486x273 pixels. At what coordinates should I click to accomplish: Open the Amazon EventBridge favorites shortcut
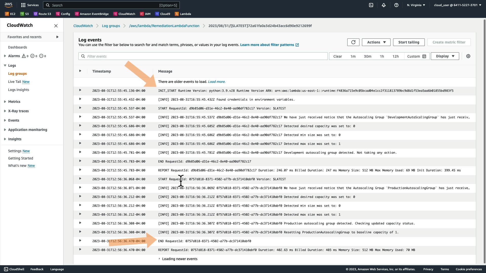92,14
